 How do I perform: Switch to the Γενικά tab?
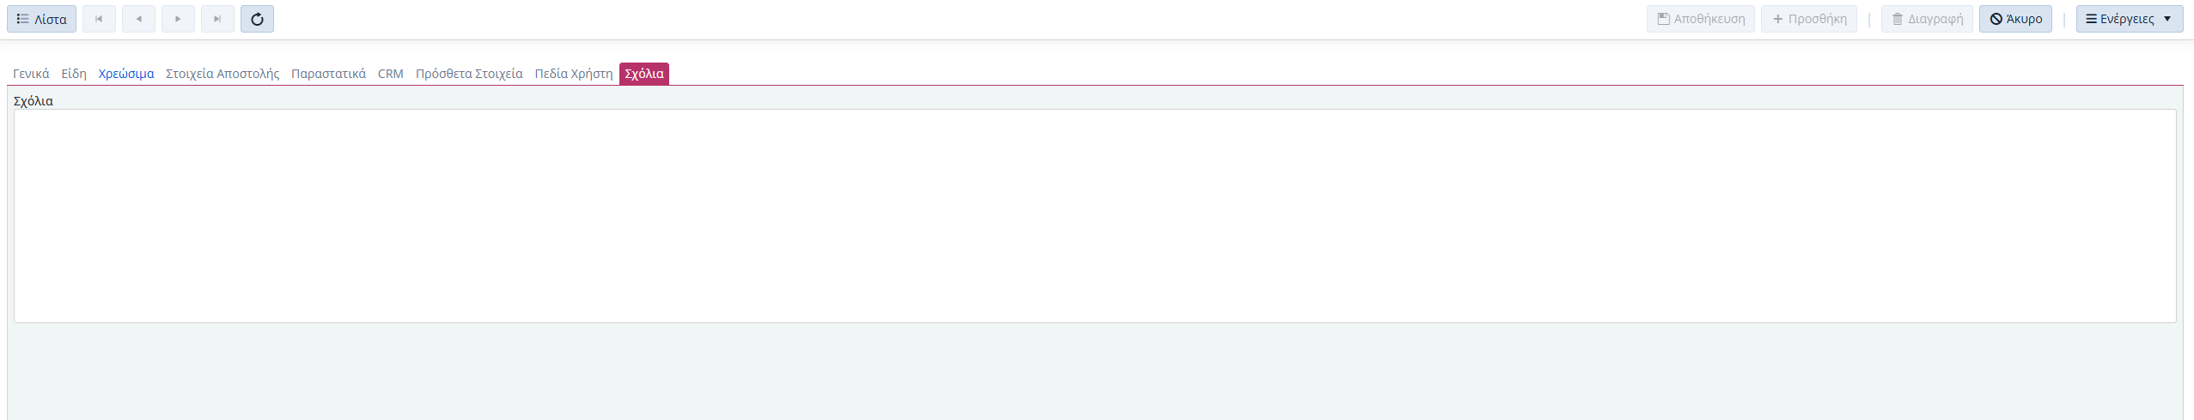(31, 74)
